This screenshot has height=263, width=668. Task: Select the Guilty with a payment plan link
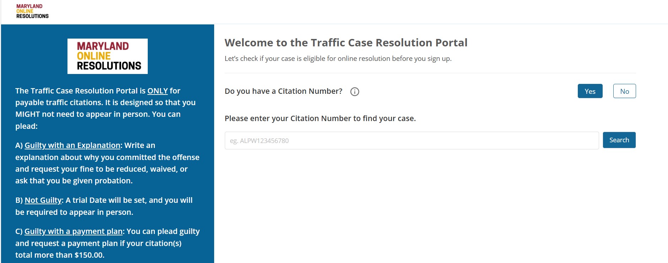(x=73, y=231)
